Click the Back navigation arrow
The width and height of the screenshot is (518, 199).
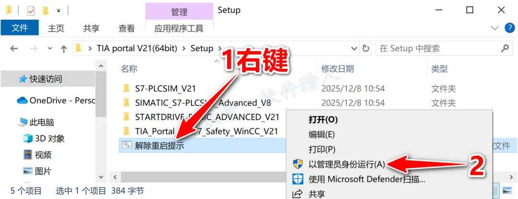click(x=13, y=49)
